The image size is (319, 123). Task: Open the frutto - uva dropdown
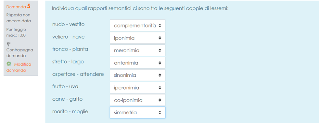pos(137,88)
